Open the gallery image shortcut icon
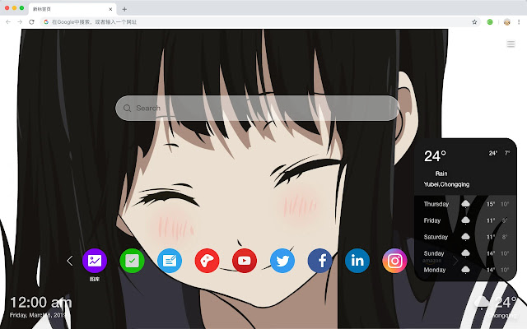527x329 pixels. tap(95, 261)
